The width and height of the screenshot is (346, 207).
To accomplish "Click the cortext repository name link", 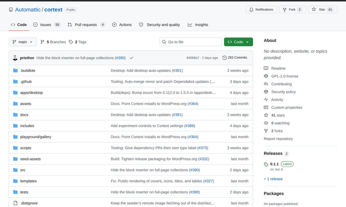I will coord(53,10).
